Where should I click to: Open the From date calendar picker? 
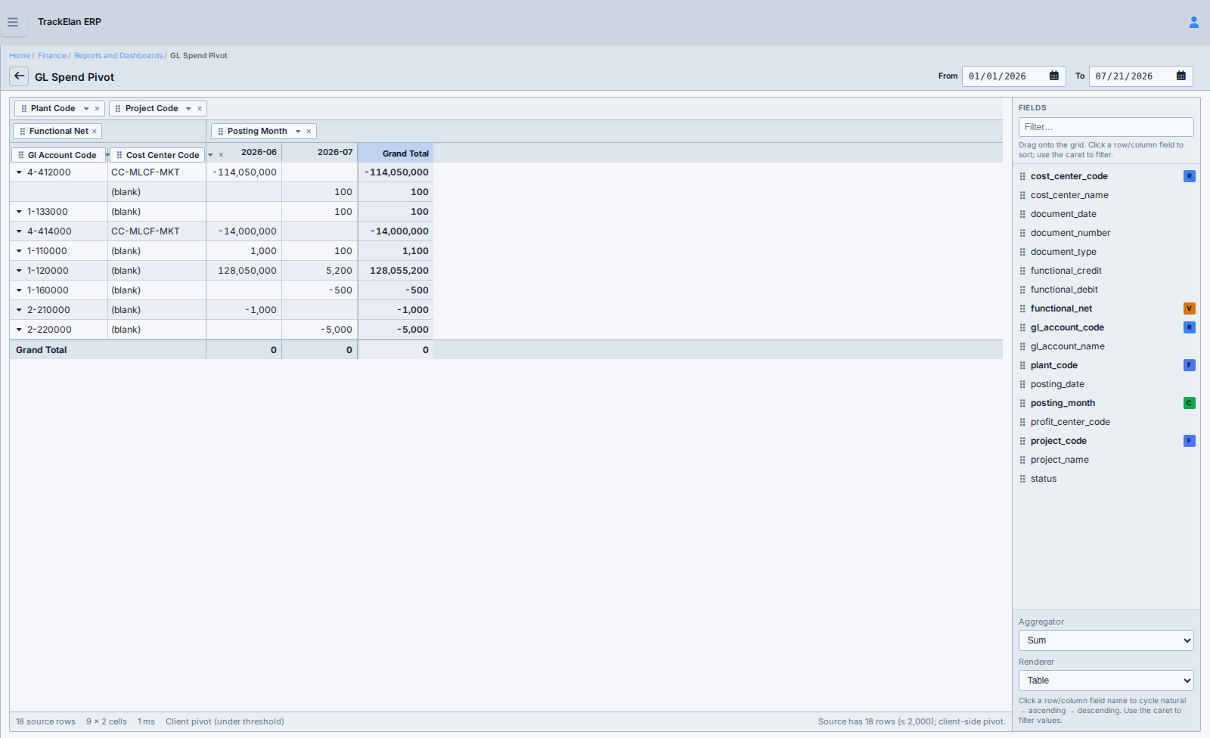[x=1054, y=76]
